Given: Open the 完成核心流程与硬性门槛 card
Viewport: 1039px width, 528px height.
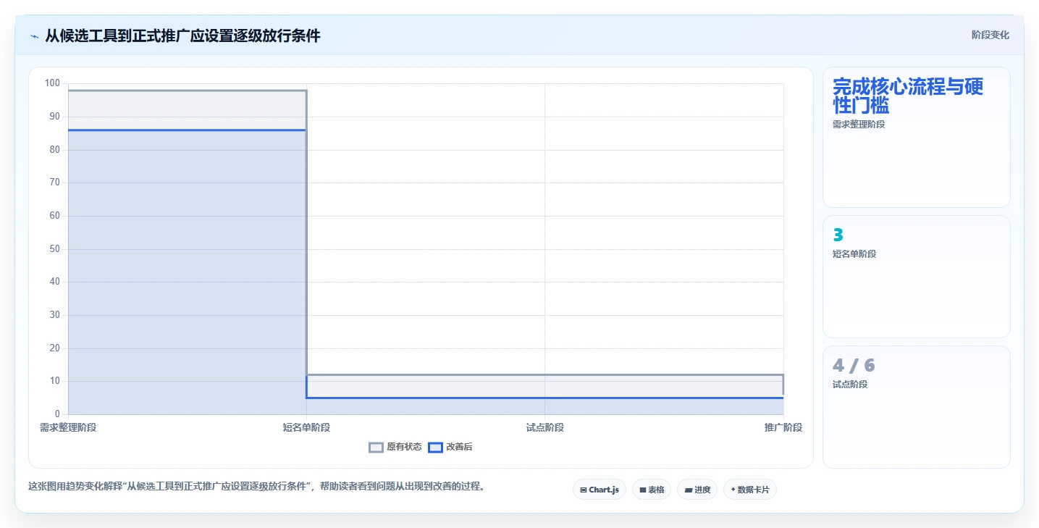Looking at the screenshot, I should tap(916, 138).
